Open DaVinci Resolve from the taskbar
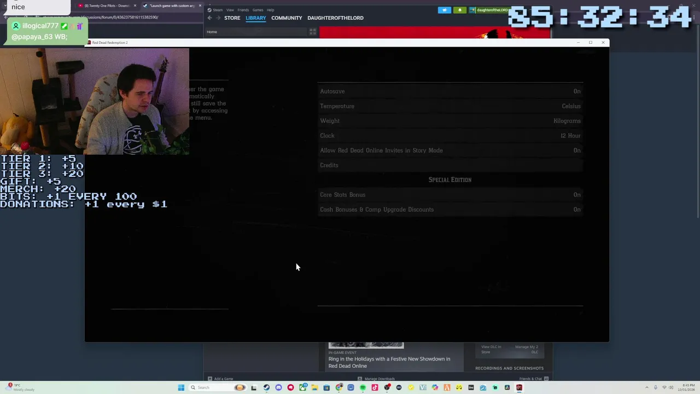 pyautogui.click(x=507, y=387)
